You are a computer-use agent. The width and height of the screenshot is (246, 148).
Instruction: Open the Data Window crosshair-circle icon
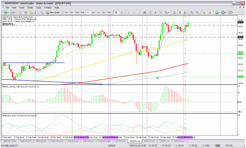click(x=26, y=12)
